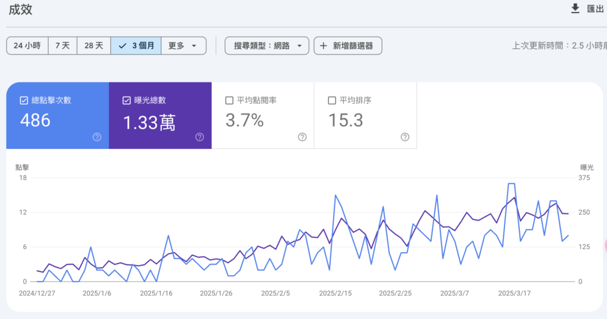Enable the 平均點閱率 checkbox
This screenshot has width=607, height=319.
(x=229, y=101)
